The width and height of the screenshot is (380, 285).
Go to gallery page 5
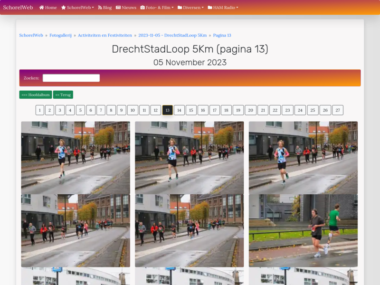point(80,110)
